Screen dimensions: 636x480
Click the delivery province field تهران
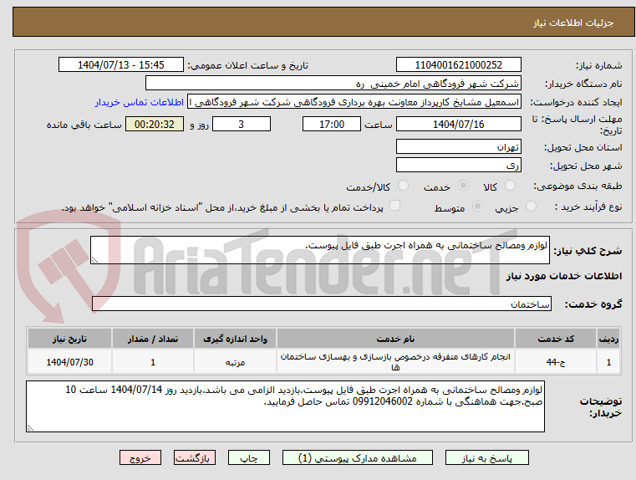(458, 147)
